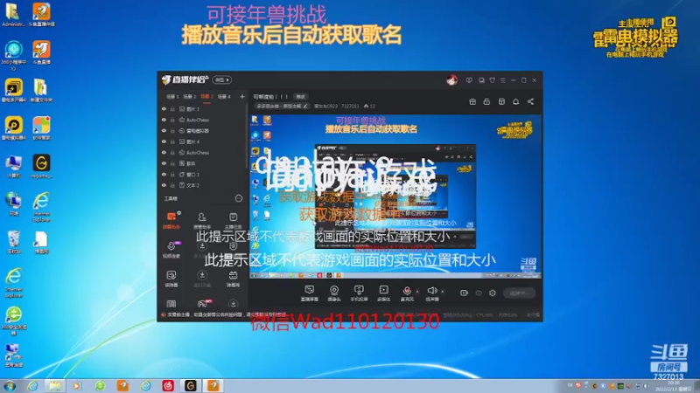Screen dimensions: 700x393
Task: Select the 窗口 1 source row
Action: point(203,174)
